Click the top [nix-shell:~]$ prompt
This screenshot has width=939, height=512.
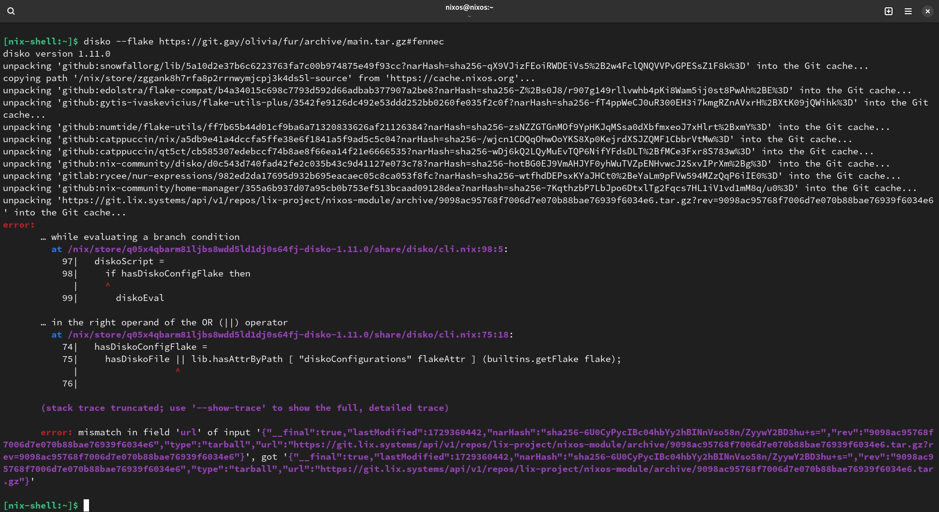pyautogui.click(x=41, y=42)
